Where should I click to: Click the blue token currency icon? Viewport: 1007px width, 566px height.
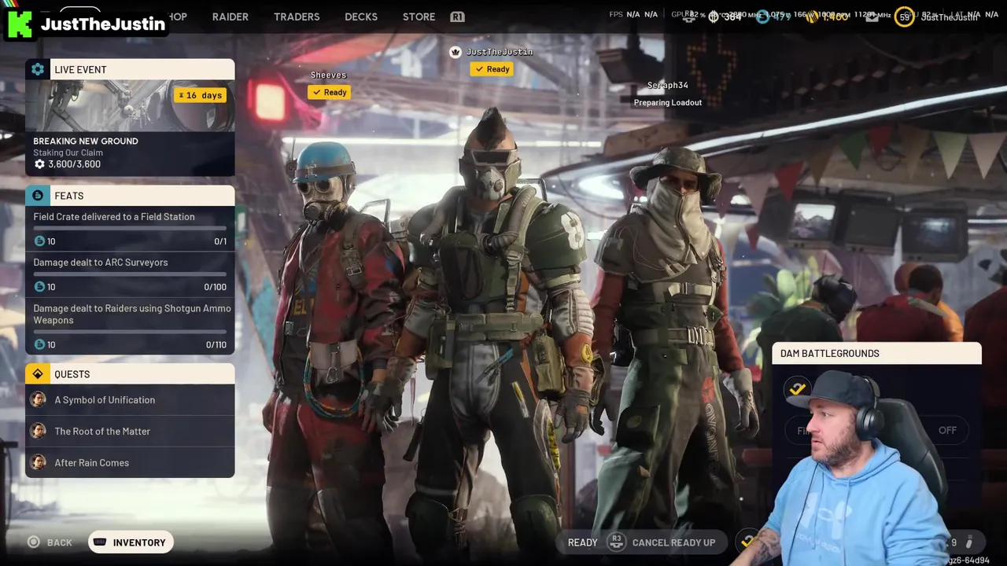click(762, 17)
